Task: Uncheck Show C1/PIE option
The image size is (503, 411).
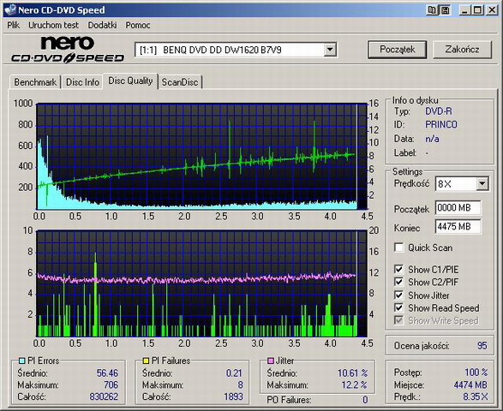Action: point(398,270)
